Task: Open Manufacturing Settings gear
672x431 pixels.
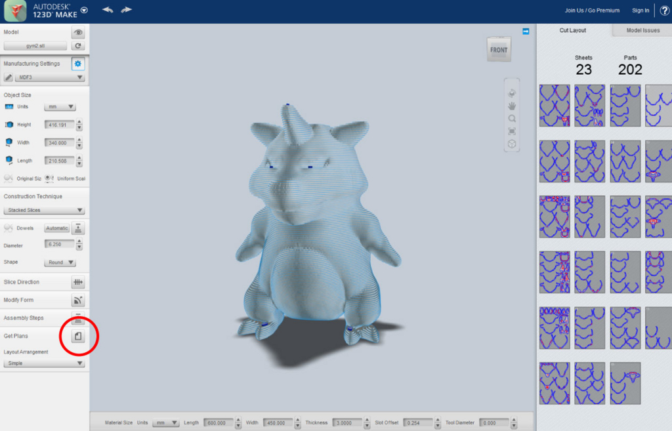Action: pos(78,64)
